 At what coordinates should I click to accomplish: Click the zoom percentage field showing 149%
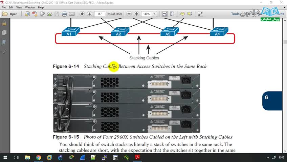(147, 14)
